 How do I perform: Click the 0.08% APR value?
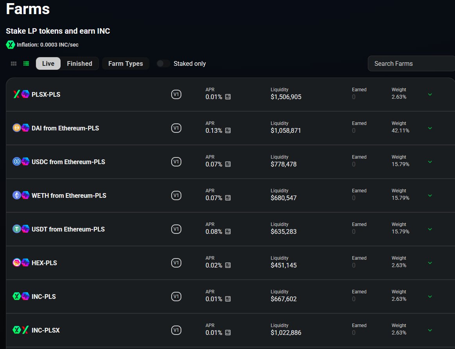(214, 232)
